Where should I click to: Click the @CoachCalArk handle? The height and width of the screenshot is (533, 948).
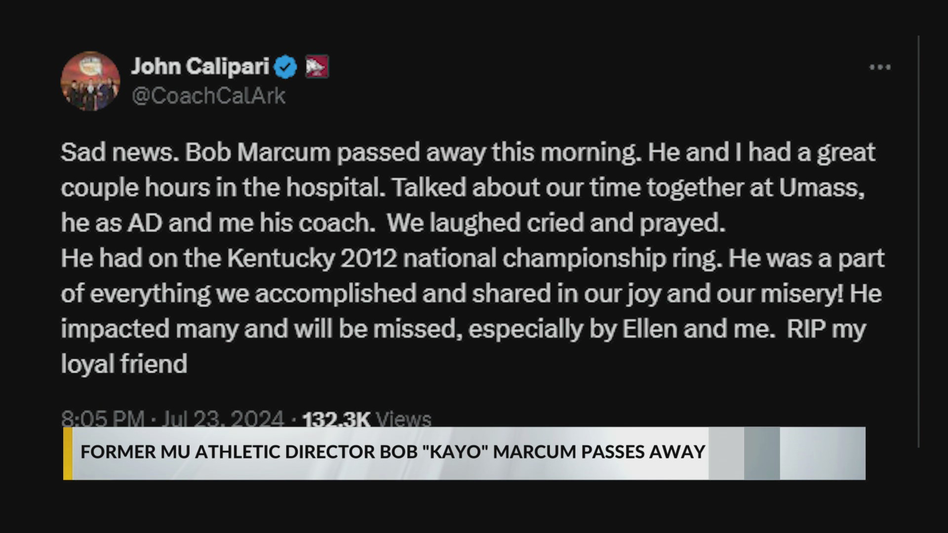(208, 96)
